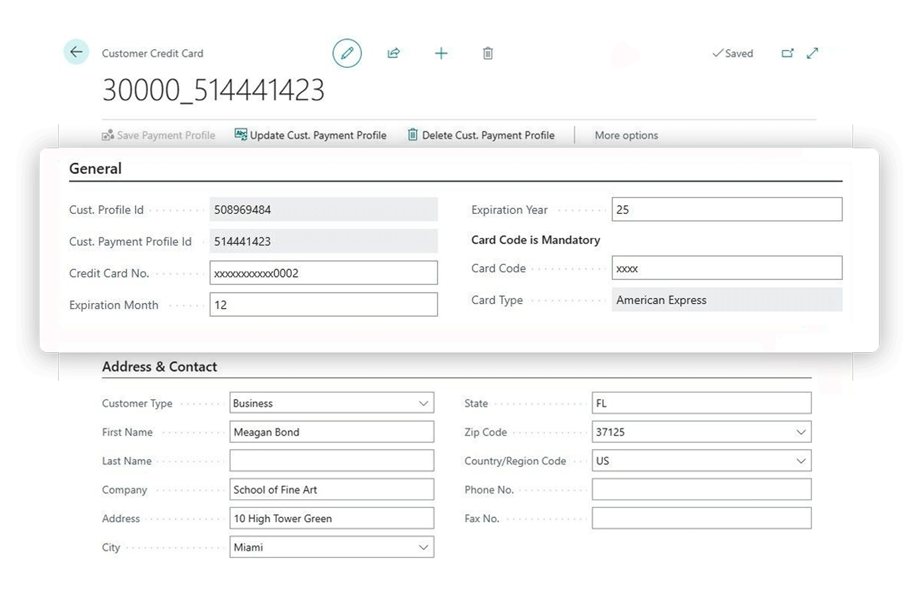The height and width of the screenshot is (613, 906).
Task: Click the trash delete icon in header
Action: click(x=488, y=53)
